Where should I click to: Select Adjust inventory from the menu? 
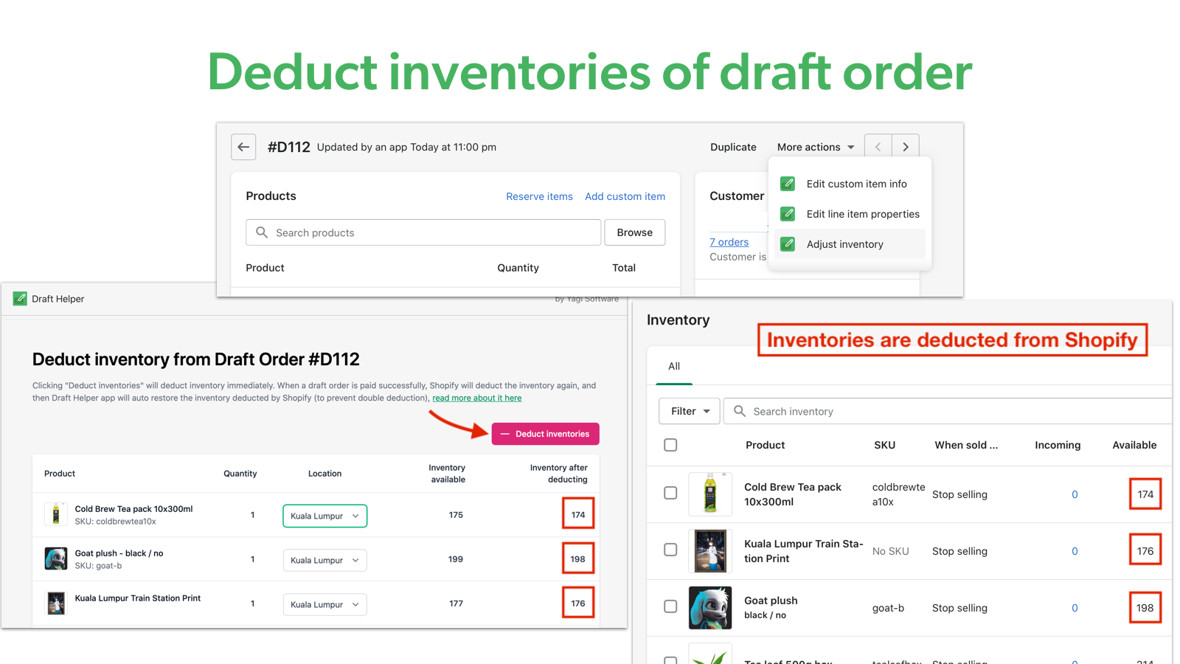844,243
